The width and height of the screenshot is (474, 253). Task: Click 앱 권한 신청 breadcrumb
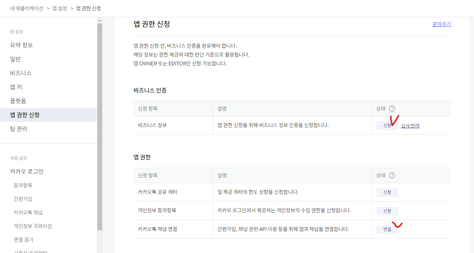[x=88, y=8]
